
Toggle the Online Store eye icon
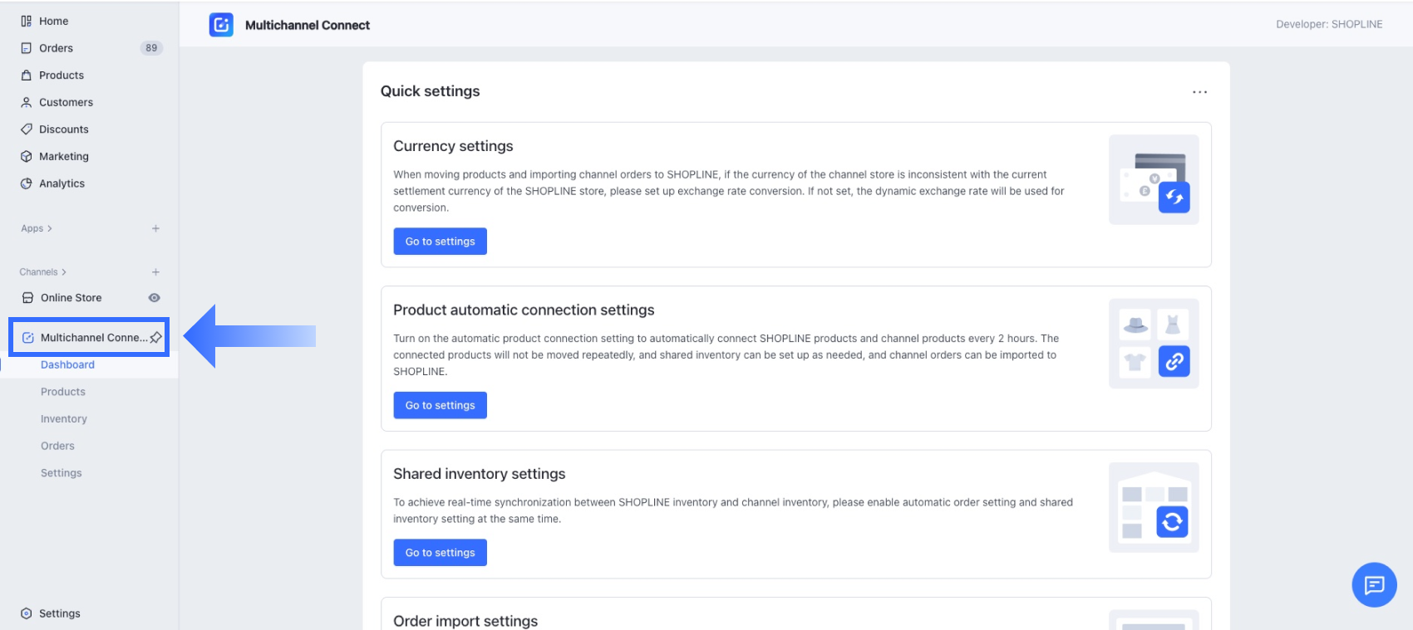click(154, 298)
